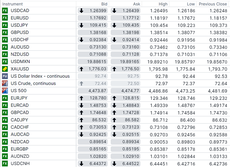Click the Previous Close column header
This screenshot has height=167, width=230.
click(212, 4)
